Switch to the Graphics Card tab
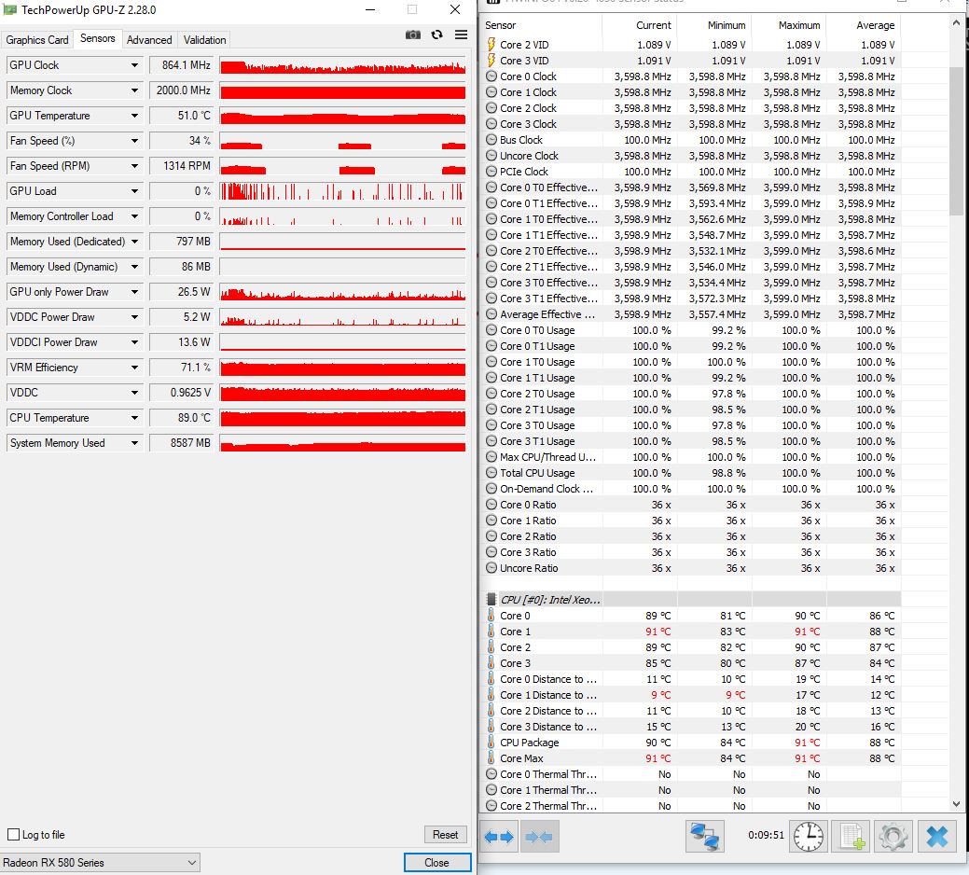Image resolution: width=969 pixels, height=875 pixels. [x=37, y=40]
